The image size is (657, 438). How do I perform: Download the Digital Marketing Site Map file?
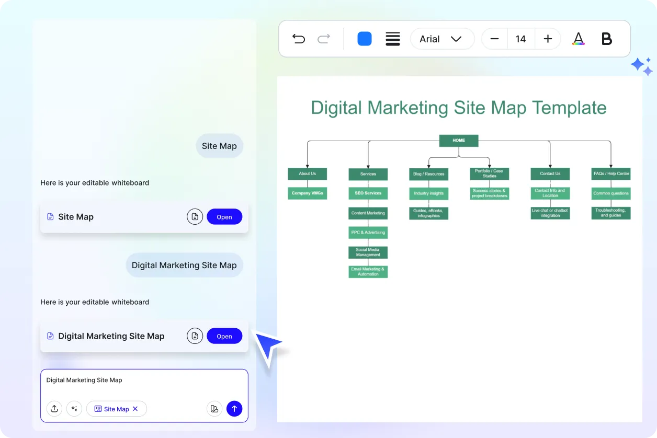pyautogui.click(x=195, y=336)
